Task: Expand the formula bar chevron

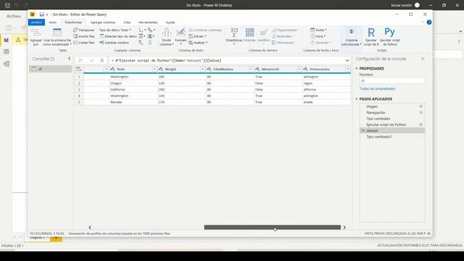Action: coord(347,60)
